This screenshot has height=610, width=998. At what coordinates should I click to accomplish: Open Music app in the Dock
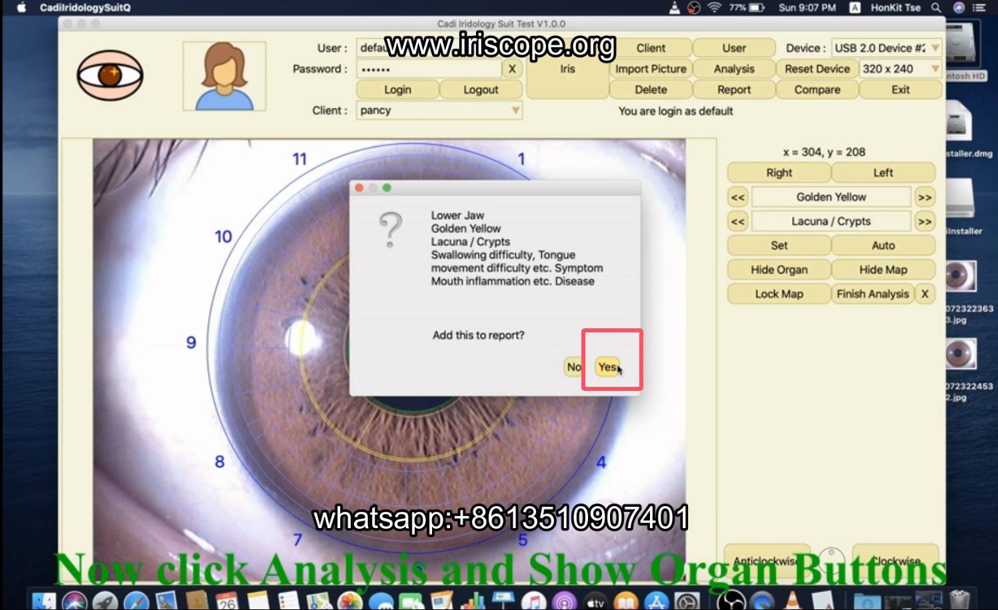click(533, 601)
